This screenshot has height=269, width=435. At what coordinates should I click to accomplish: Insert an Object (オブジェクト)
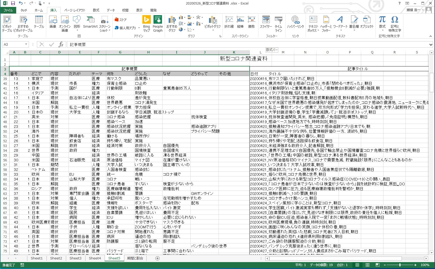coord(367,22)
